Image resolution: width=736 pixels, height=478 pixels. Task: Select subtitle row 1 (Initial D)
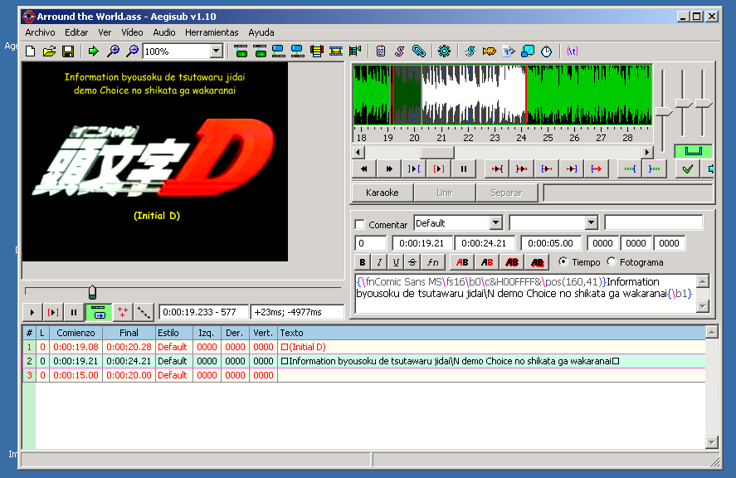click(363, 347)
